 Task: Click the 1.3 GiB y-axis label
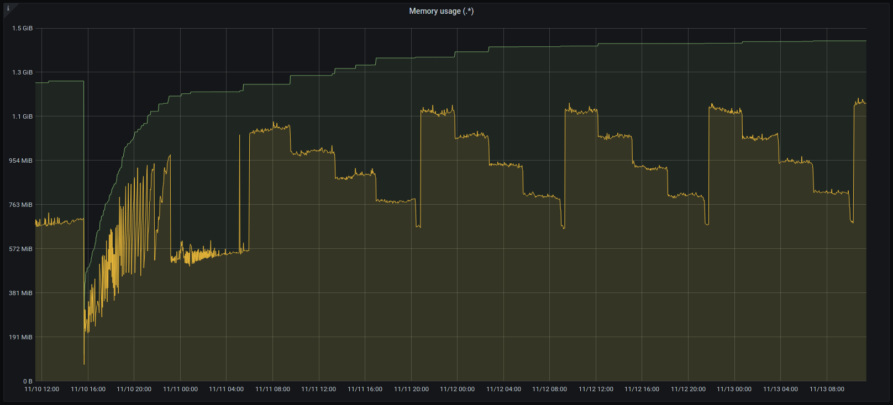23,72
